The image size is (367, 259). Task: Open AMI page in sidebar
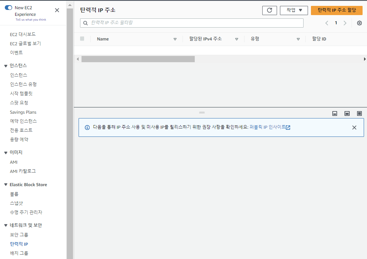tap(14, 162)
